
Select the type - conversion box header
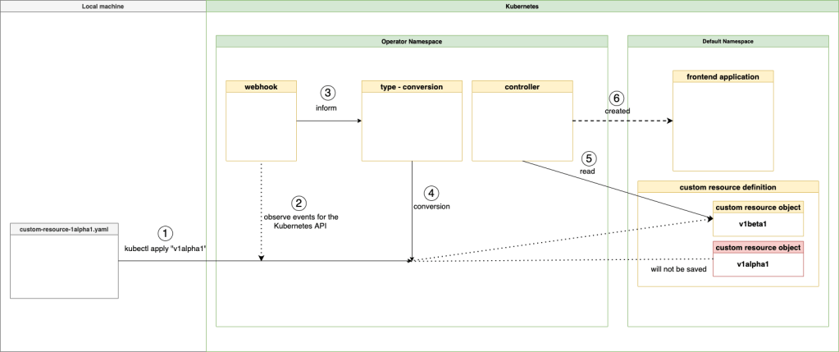coord(410,86)
